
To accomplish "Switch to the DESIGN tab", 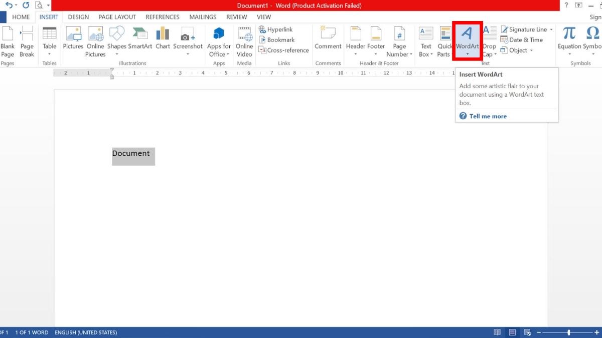I will (78, 17).
